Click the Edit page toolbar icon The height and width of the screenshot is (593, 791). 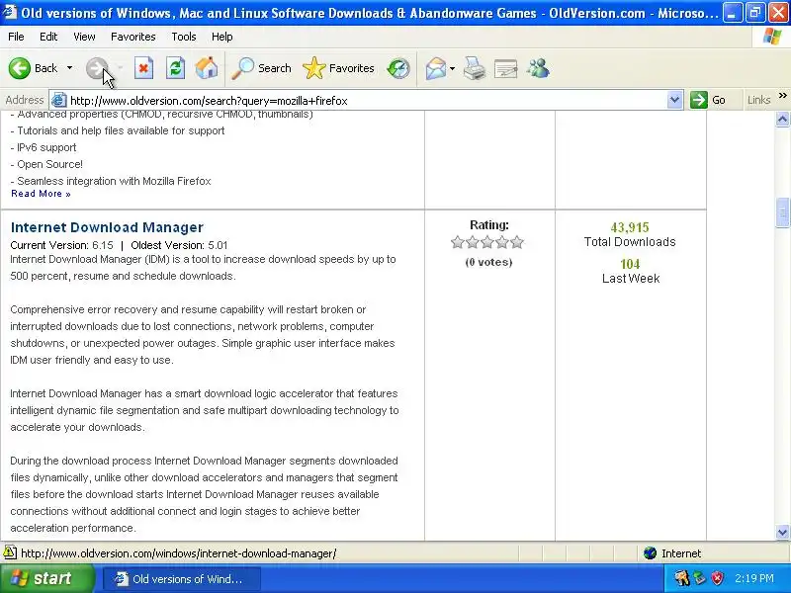(506, 68)
